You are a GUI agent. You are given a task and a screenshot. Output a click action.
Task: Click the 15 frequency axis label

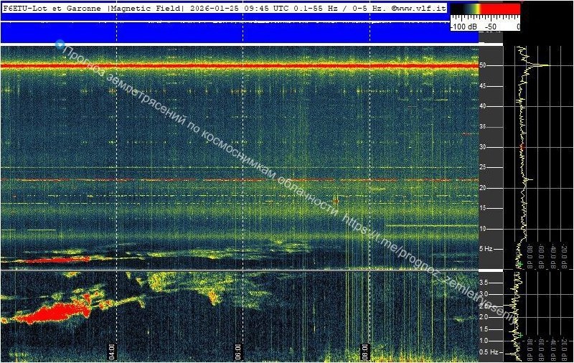[482, 208]
